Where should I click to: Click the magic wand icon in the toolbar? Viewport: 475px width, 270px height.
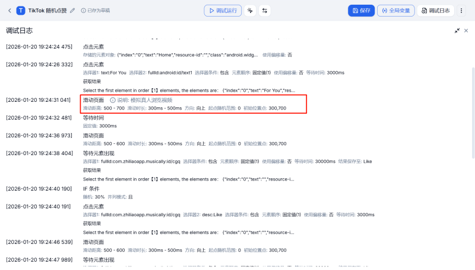(x=250, y=11)
